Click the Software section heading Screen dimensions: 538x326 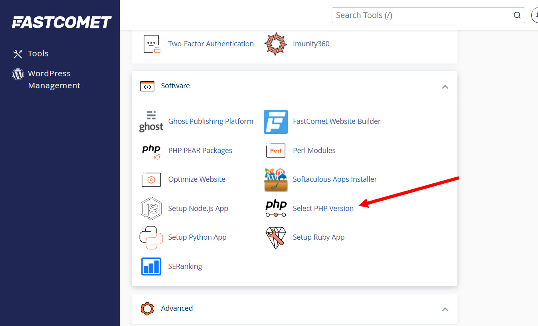point(175,86)
